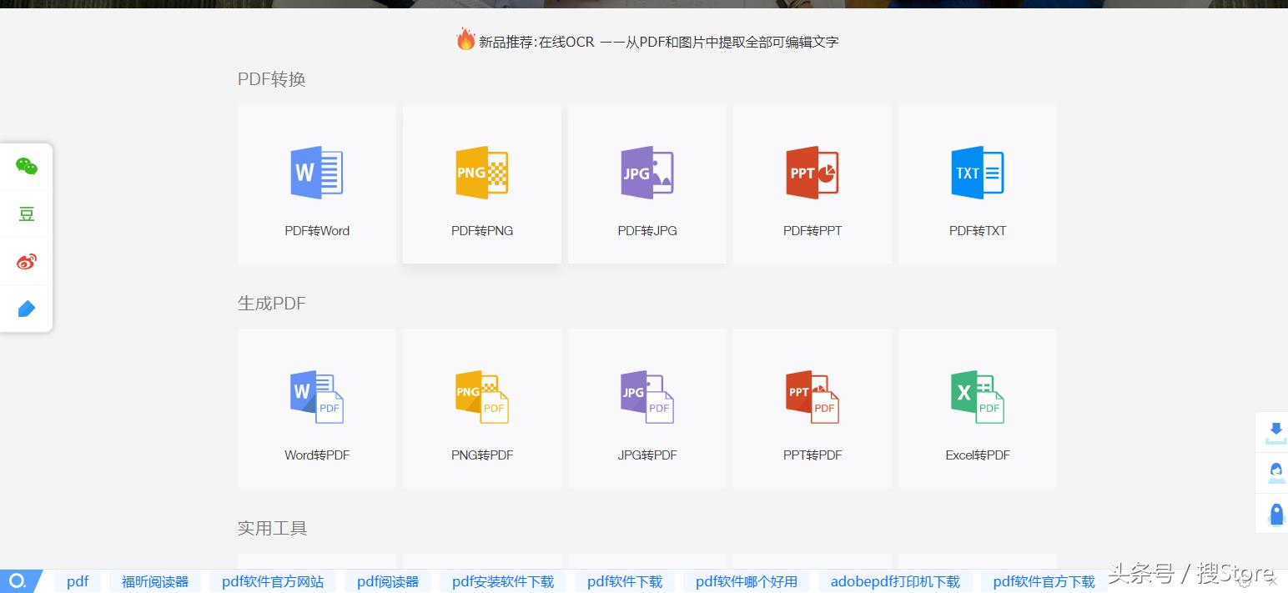This screenshot has height=593, width=1288.
Task: Open the JPG转PDF tool icon
Action: [647, 397]
